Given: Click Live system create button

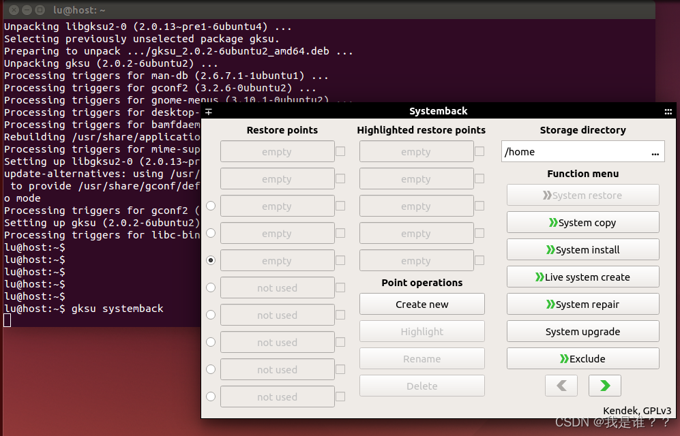Looking at the screenshot, I should coord(583,277).
